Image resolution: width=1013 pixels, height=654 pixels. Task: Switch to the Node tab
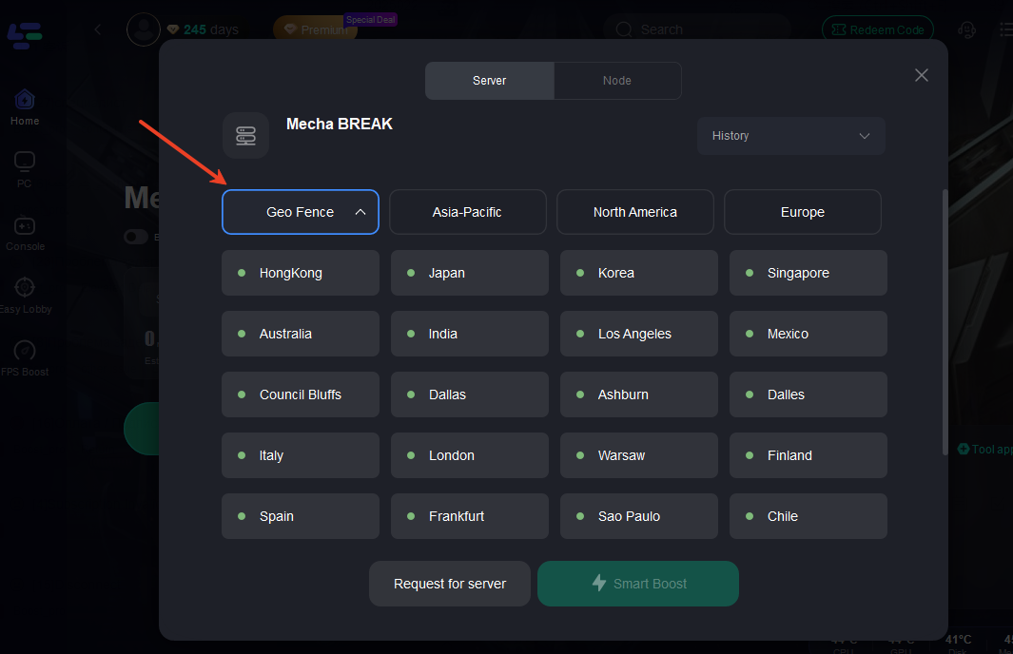pos(616,81)
